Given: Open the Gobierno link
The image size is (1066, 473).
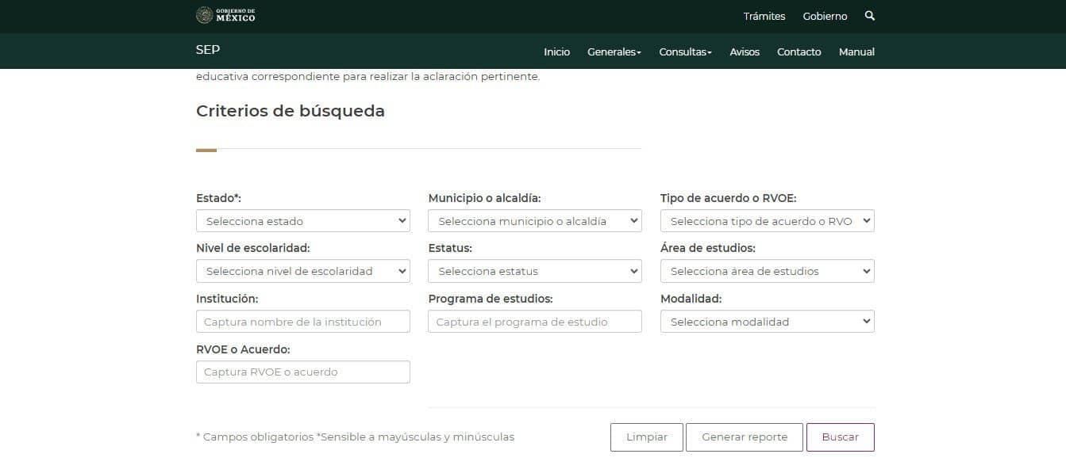Looking at the screenshot, I should pos(825,16).
